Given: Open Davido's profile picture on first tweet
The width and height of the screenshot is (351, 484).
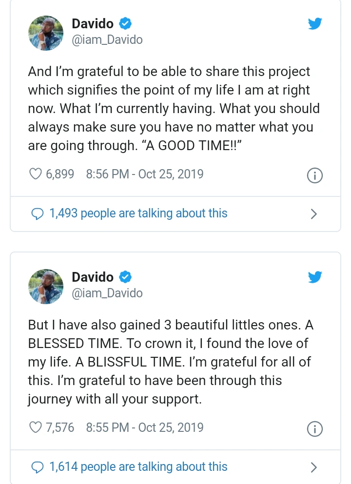Looking at the screenshot, I should (46, 33).
